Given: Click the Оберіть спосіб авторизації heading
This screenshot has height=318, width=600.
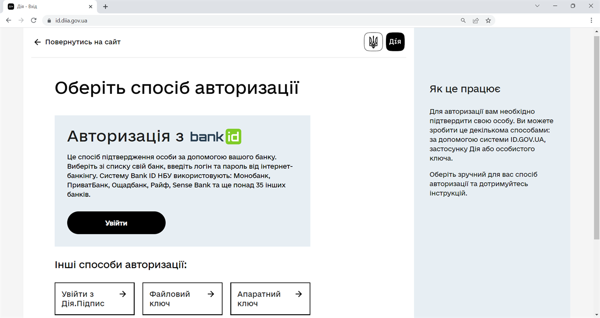Looking at the screenshot, I should (x=177, y=88).
